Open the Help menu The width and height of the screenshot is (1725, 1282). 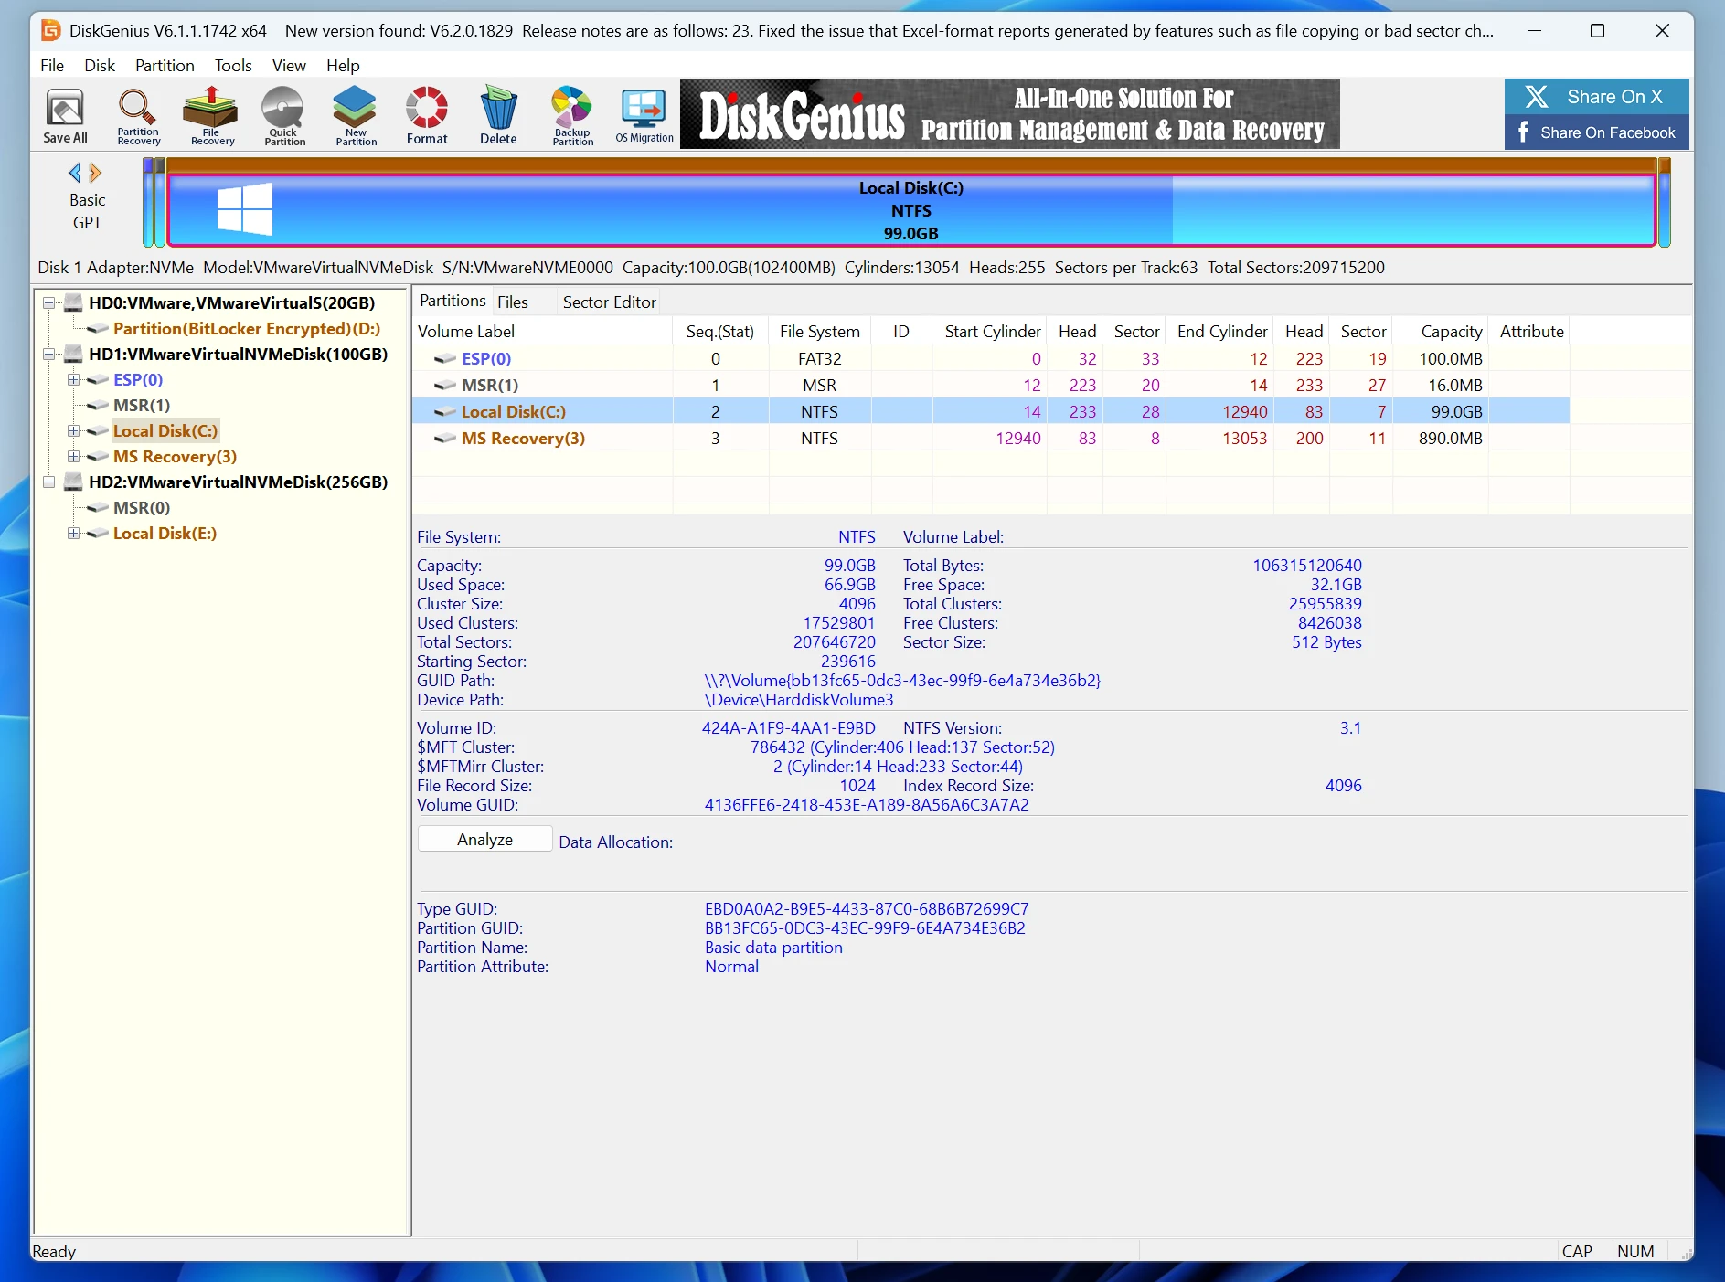pos(343,65)
